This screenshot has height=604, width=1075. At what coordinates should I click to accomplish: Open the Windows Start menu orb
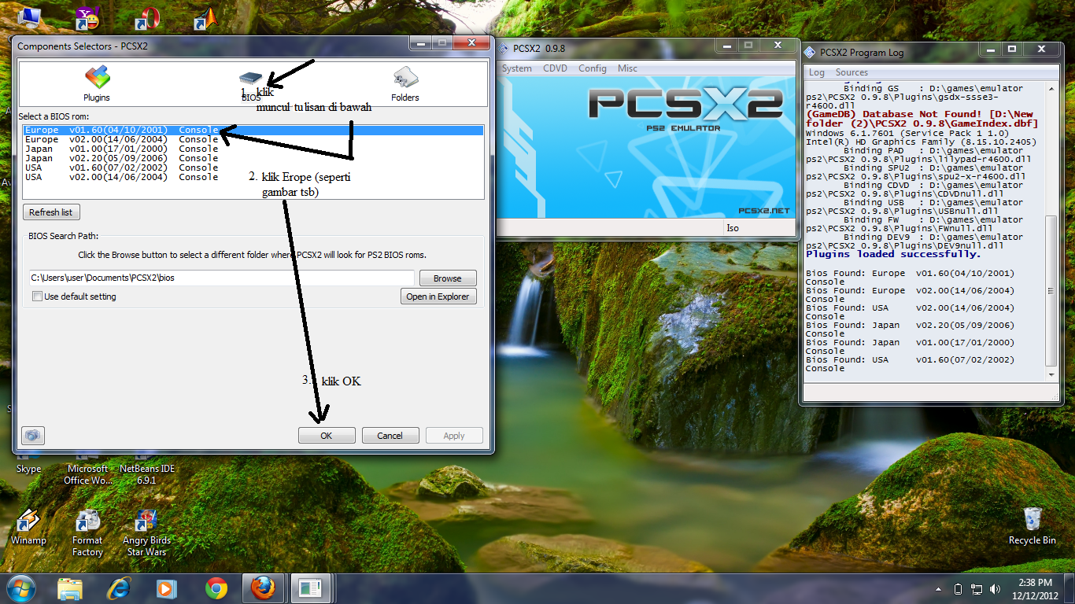point(21,587)
